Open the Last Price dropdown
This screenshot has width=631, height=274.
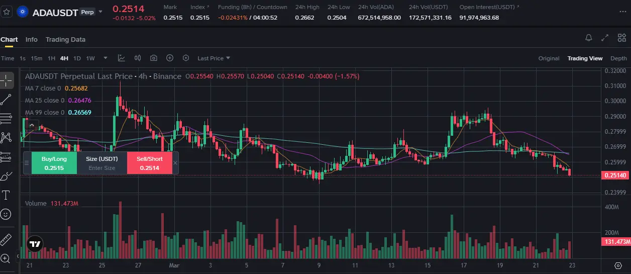[214, 58]
